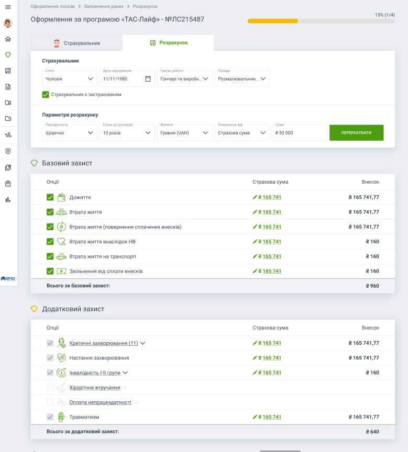Click the user avatar in sidebar
This screenshot has width=408, height=452.
click(x=8, y=23)
